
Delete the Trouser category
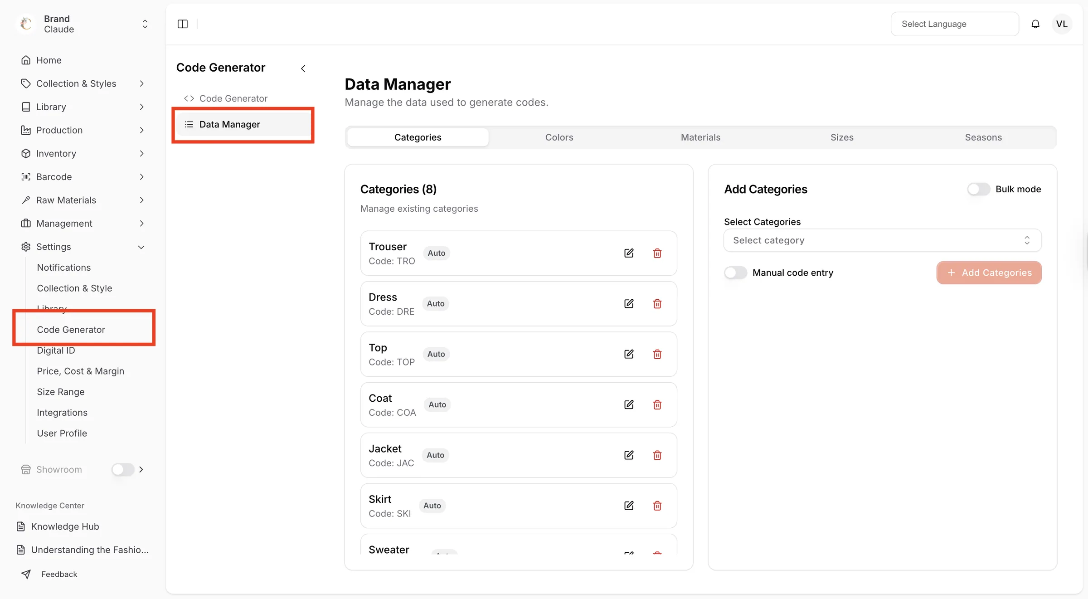point(657,253)
